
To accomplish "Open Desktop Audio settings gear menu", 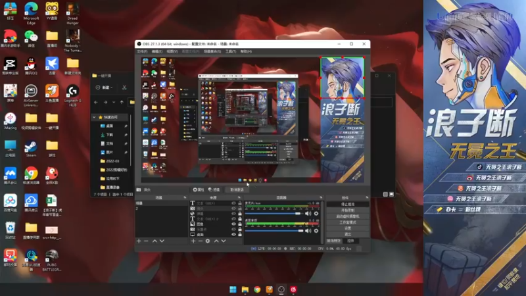I will (x=316, y=231).
